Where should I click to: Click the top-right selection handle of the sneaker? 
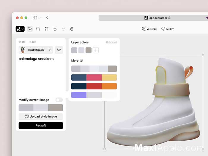click(203, 55)
